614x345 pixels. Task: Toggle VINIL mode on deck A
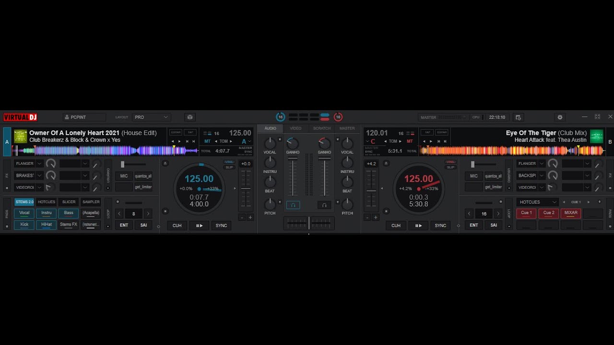[229, 162]
